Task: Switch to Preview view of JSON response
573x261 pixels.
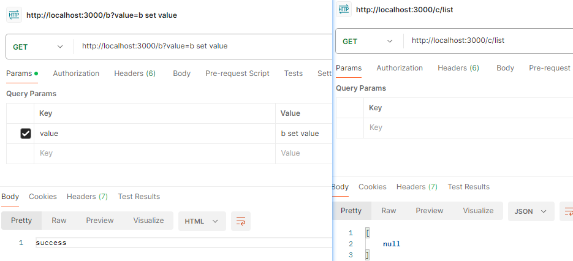Action: point(430,211)
